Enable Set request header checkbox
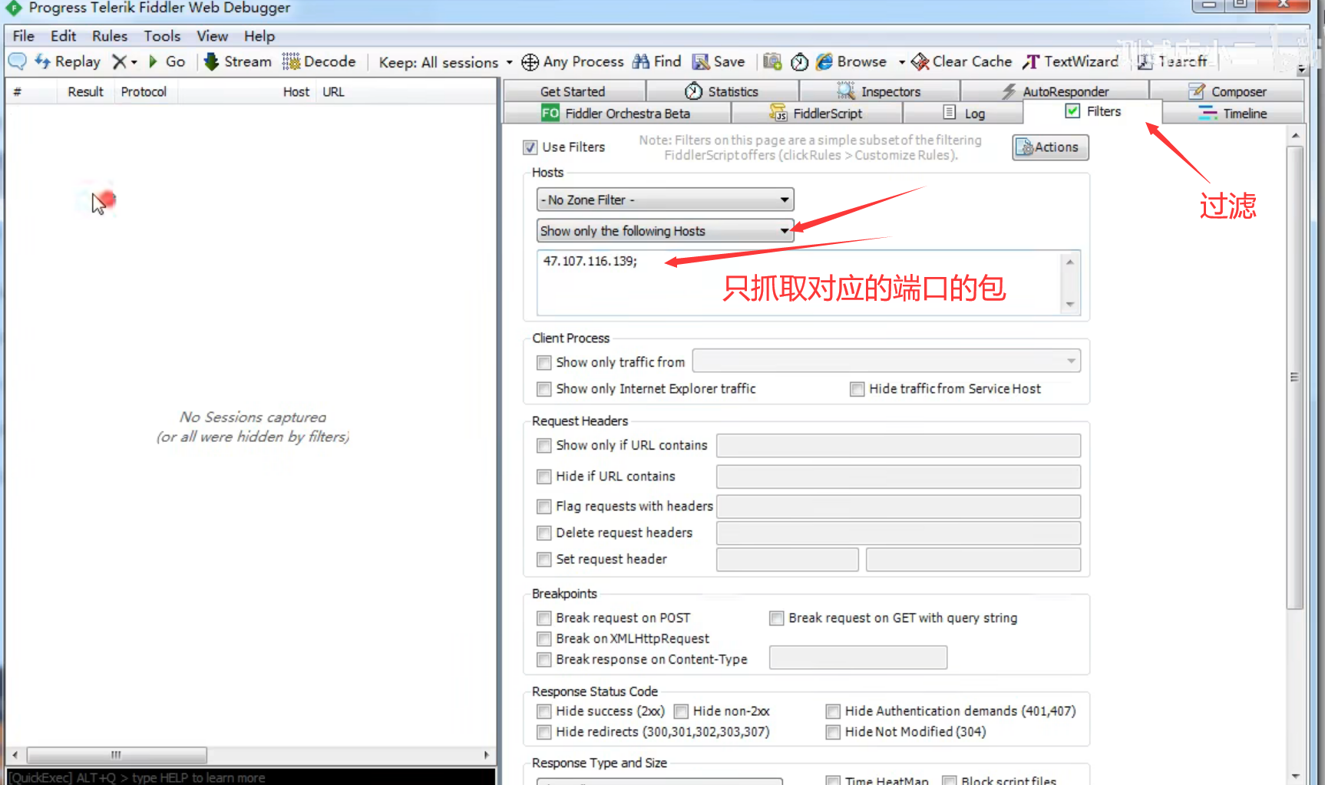 (544, 559)
